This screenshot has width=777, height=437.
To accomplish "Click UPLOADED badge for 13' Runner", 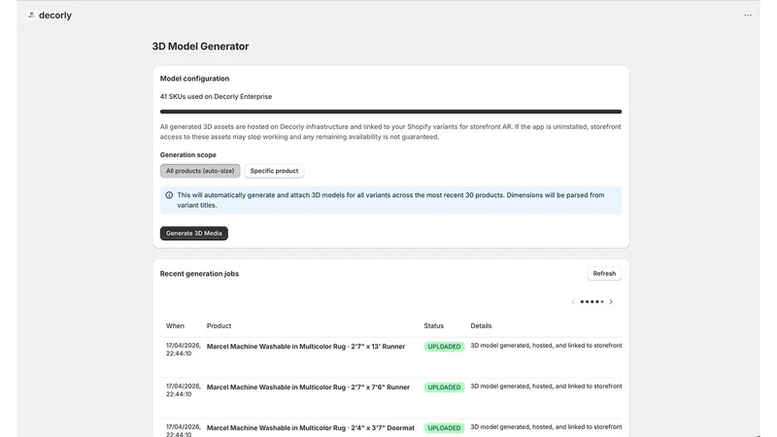I will coord(444,347).
